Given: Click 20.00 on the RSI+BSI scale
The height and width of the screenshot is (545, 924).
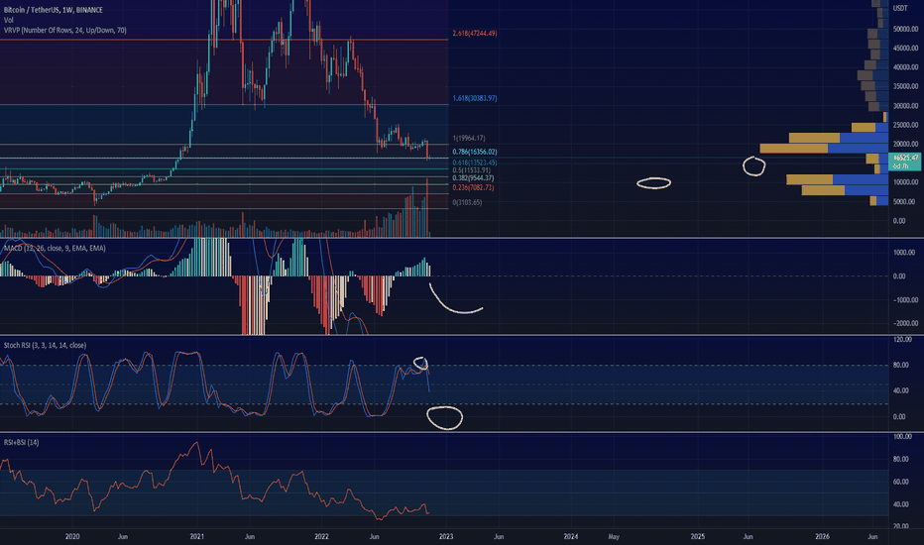Looking at the screenshot, I should pos(901,526).
